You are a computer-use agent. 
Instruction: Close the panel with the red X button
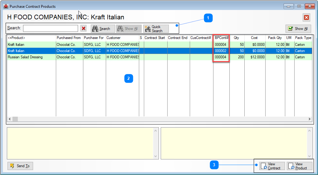coord(306,18)
